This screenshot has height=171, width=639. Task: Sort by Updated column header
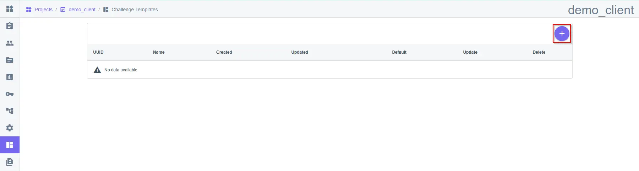(300, 52)
